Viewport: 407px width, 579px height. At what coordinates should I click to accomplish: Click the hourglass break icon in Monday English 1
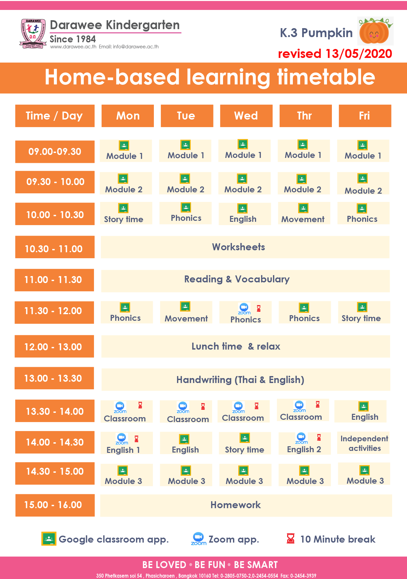(136, 439)
